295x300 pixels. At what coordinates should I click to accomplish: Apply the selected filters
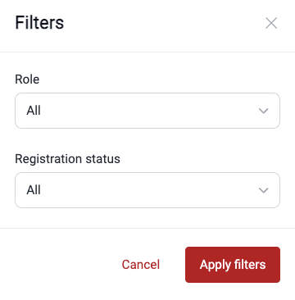point(233,265)
